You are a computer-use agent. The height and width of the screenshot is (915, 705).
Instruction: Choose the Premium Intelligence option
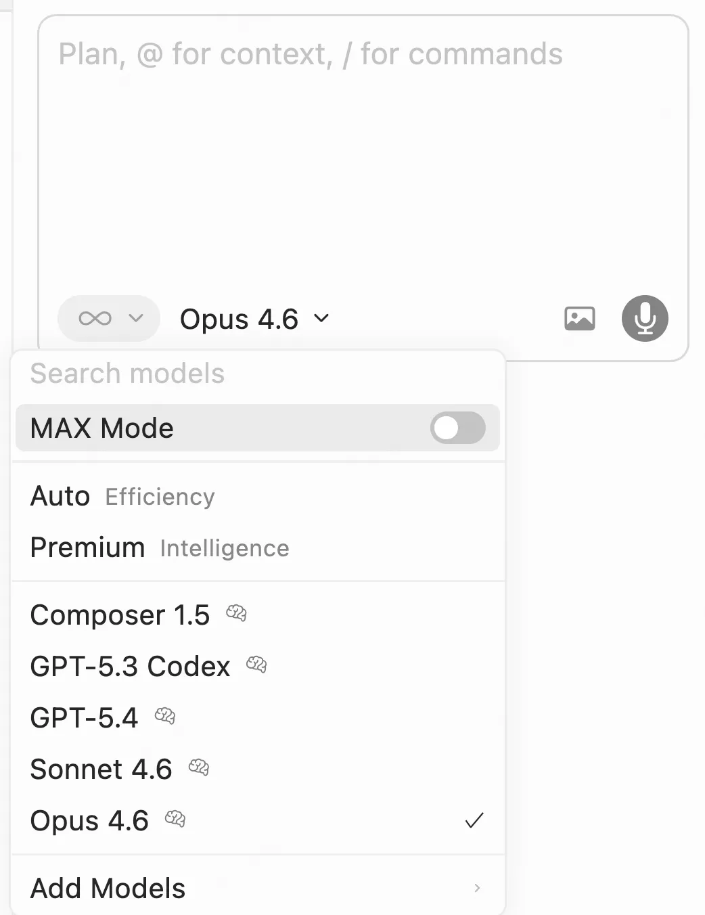(x=160, y=548)
